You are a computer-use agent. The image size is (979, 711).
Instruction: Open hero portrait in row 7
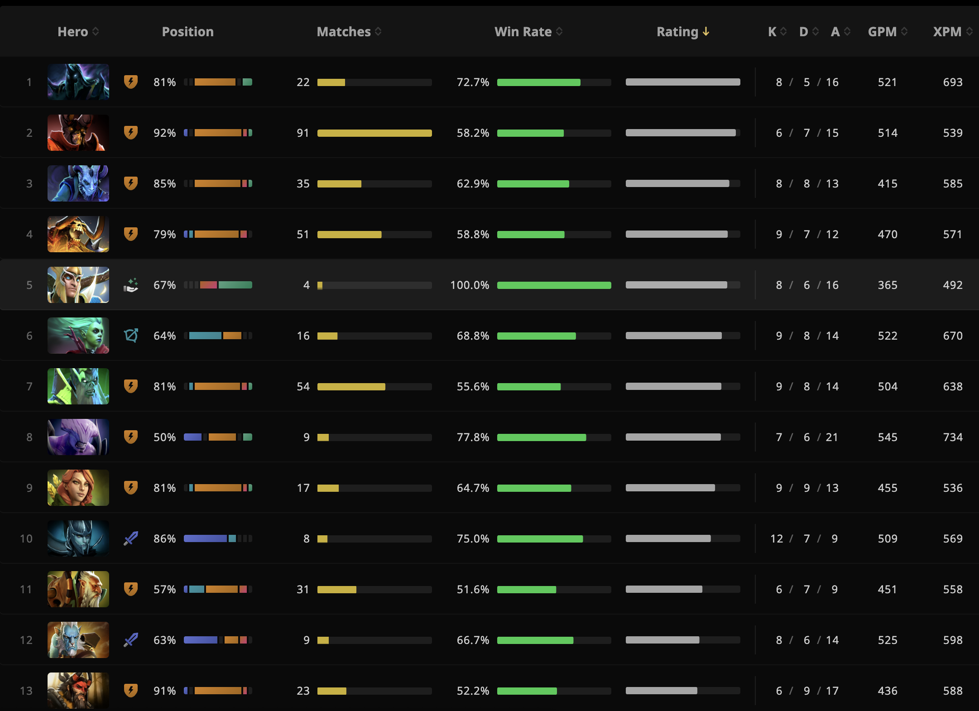pyautogui.click(x=78, y=386)
